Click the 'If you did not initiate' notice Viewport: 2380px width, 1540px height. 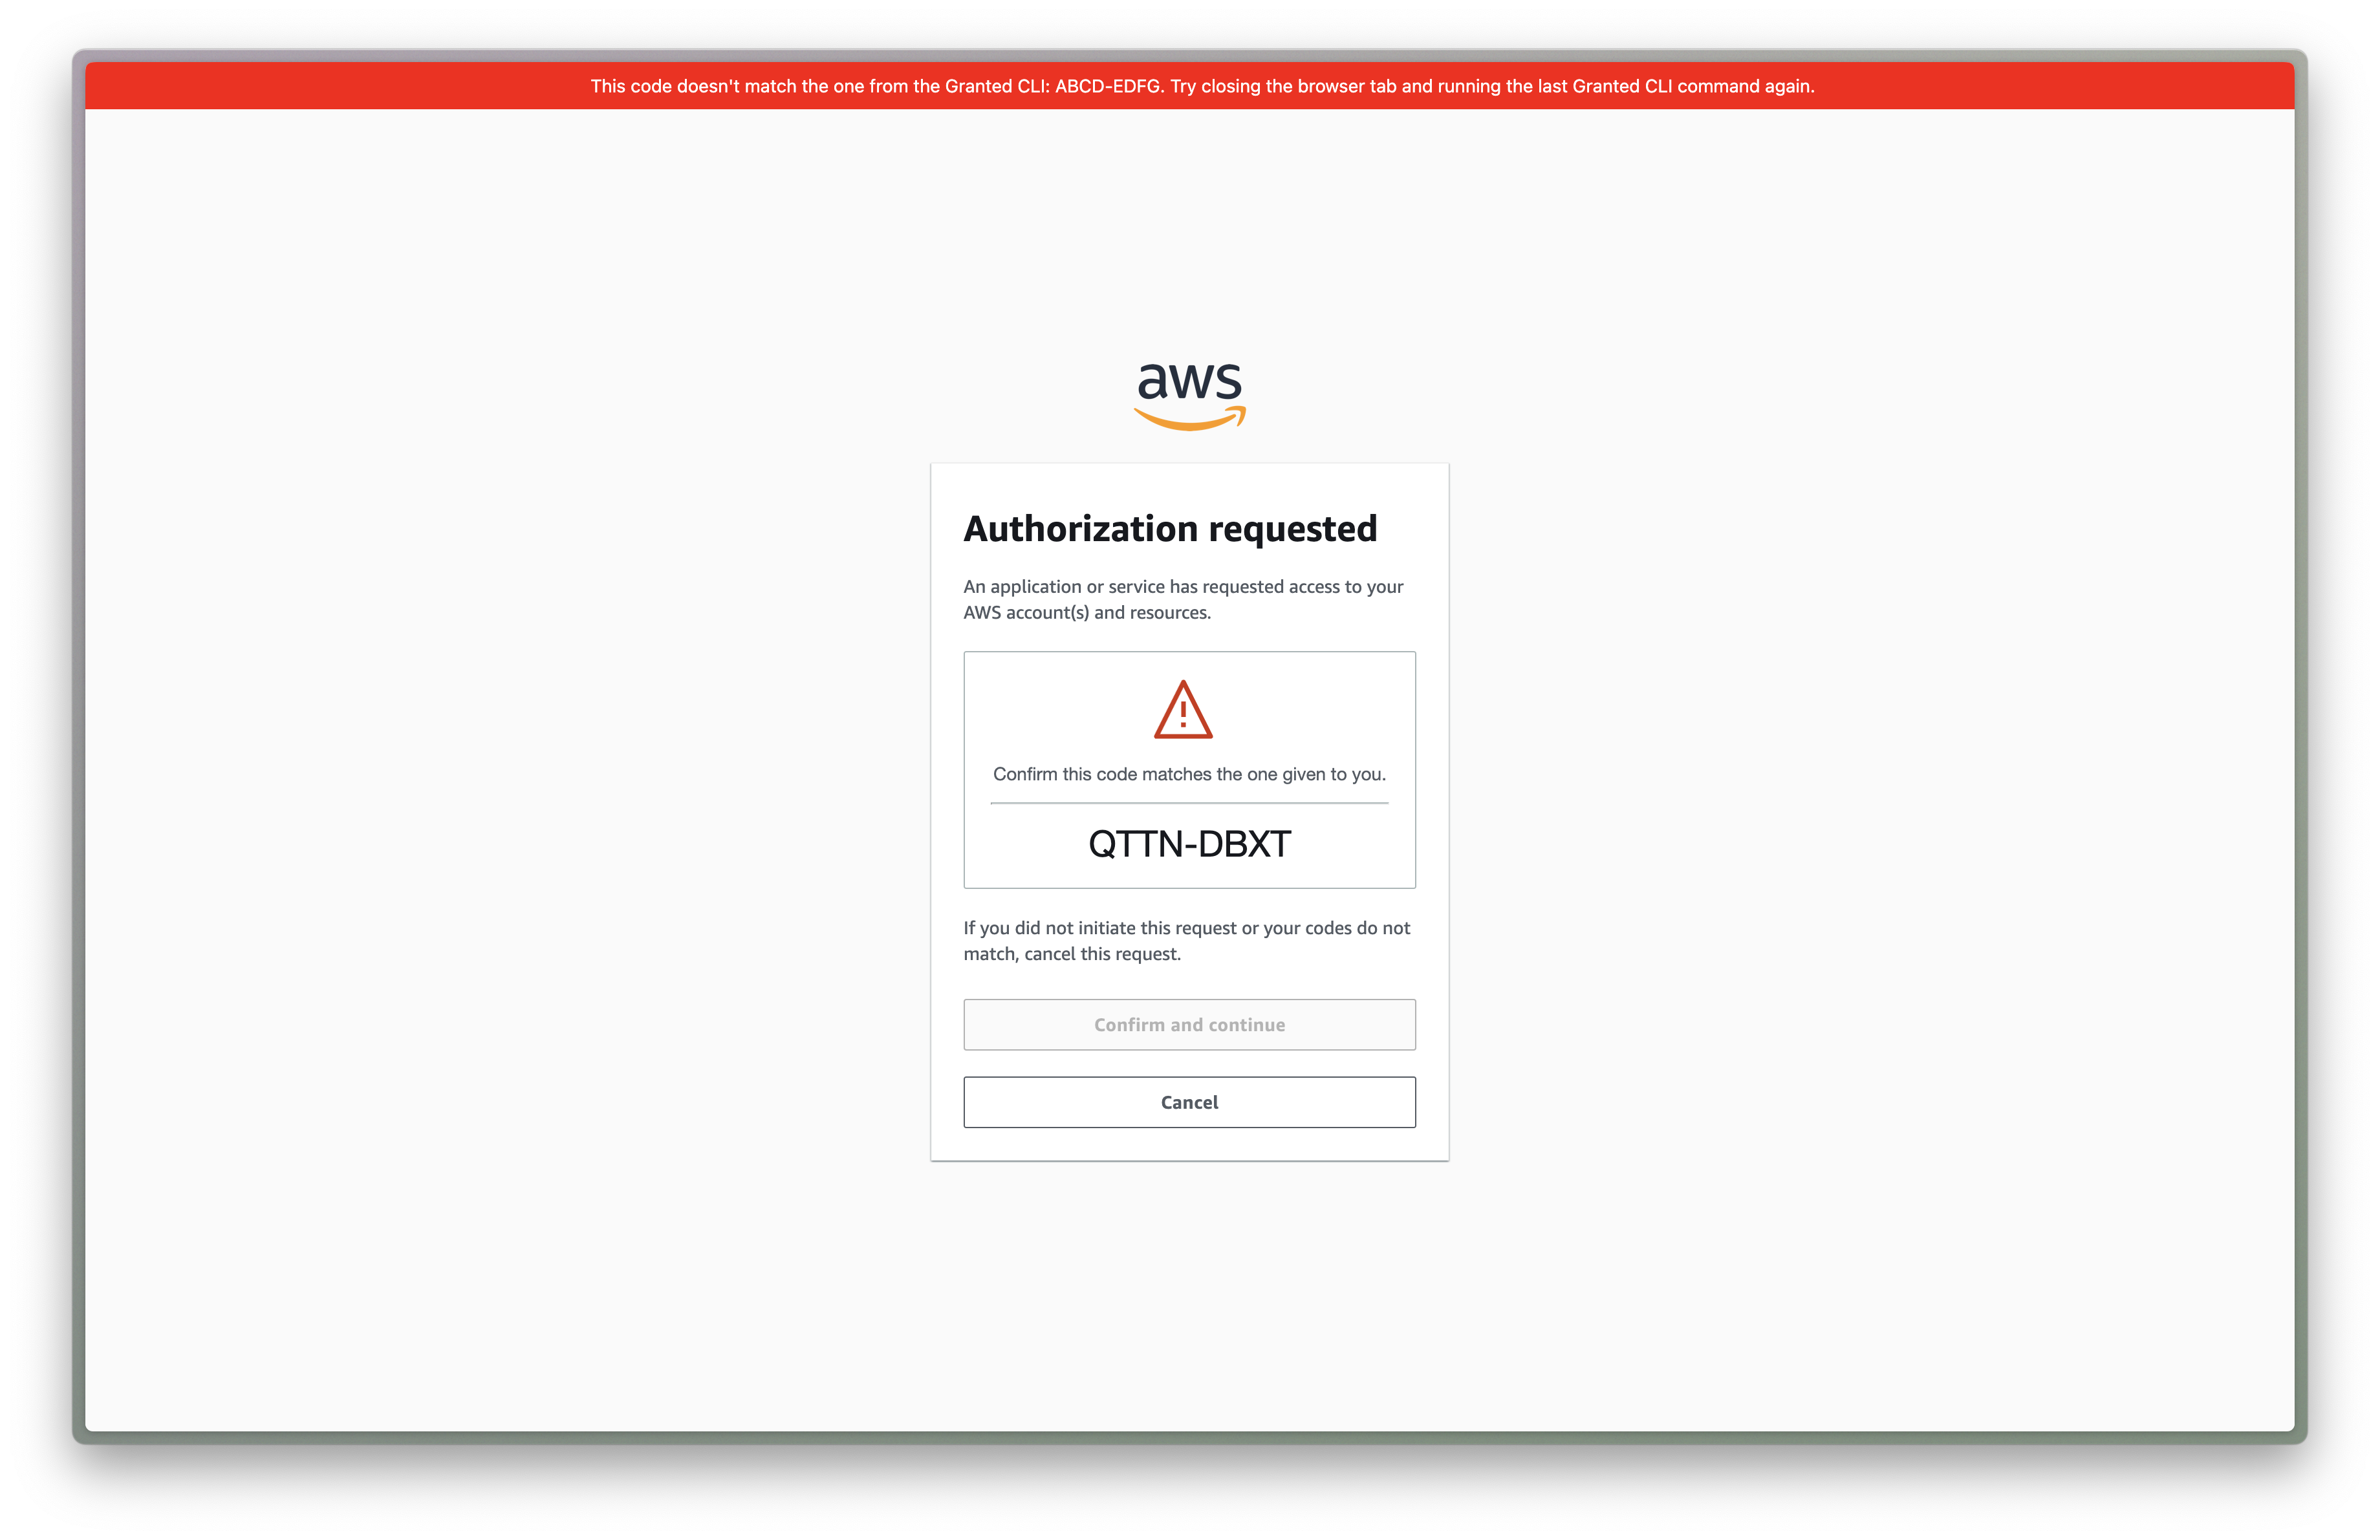point(1187,941)
